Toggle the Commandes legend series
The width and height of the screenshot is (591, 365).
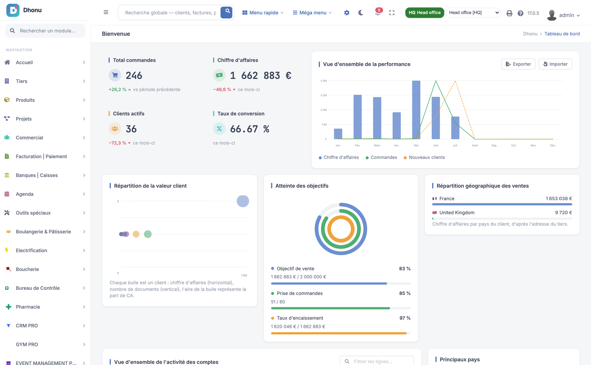[x=381, y=157]
